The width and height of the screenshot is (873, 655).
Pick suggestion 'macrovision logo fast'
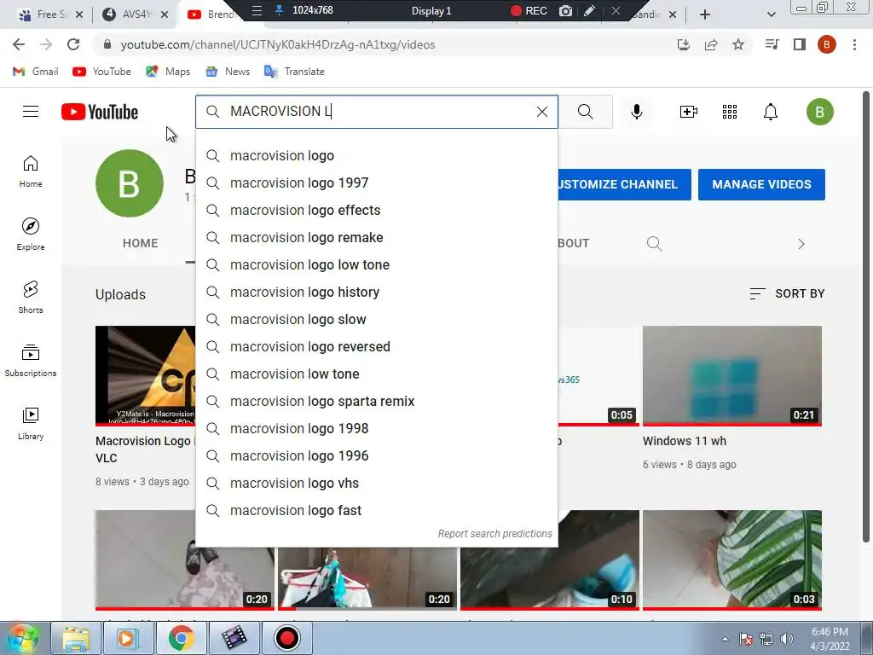[376, 510]
